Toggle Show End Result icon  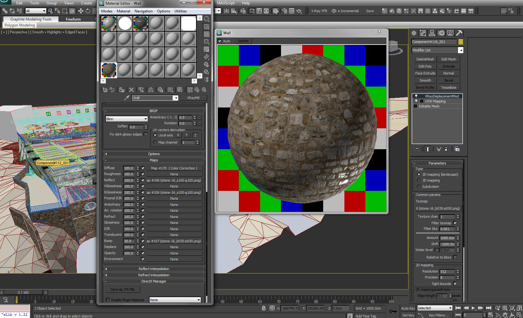coord(190,90)
